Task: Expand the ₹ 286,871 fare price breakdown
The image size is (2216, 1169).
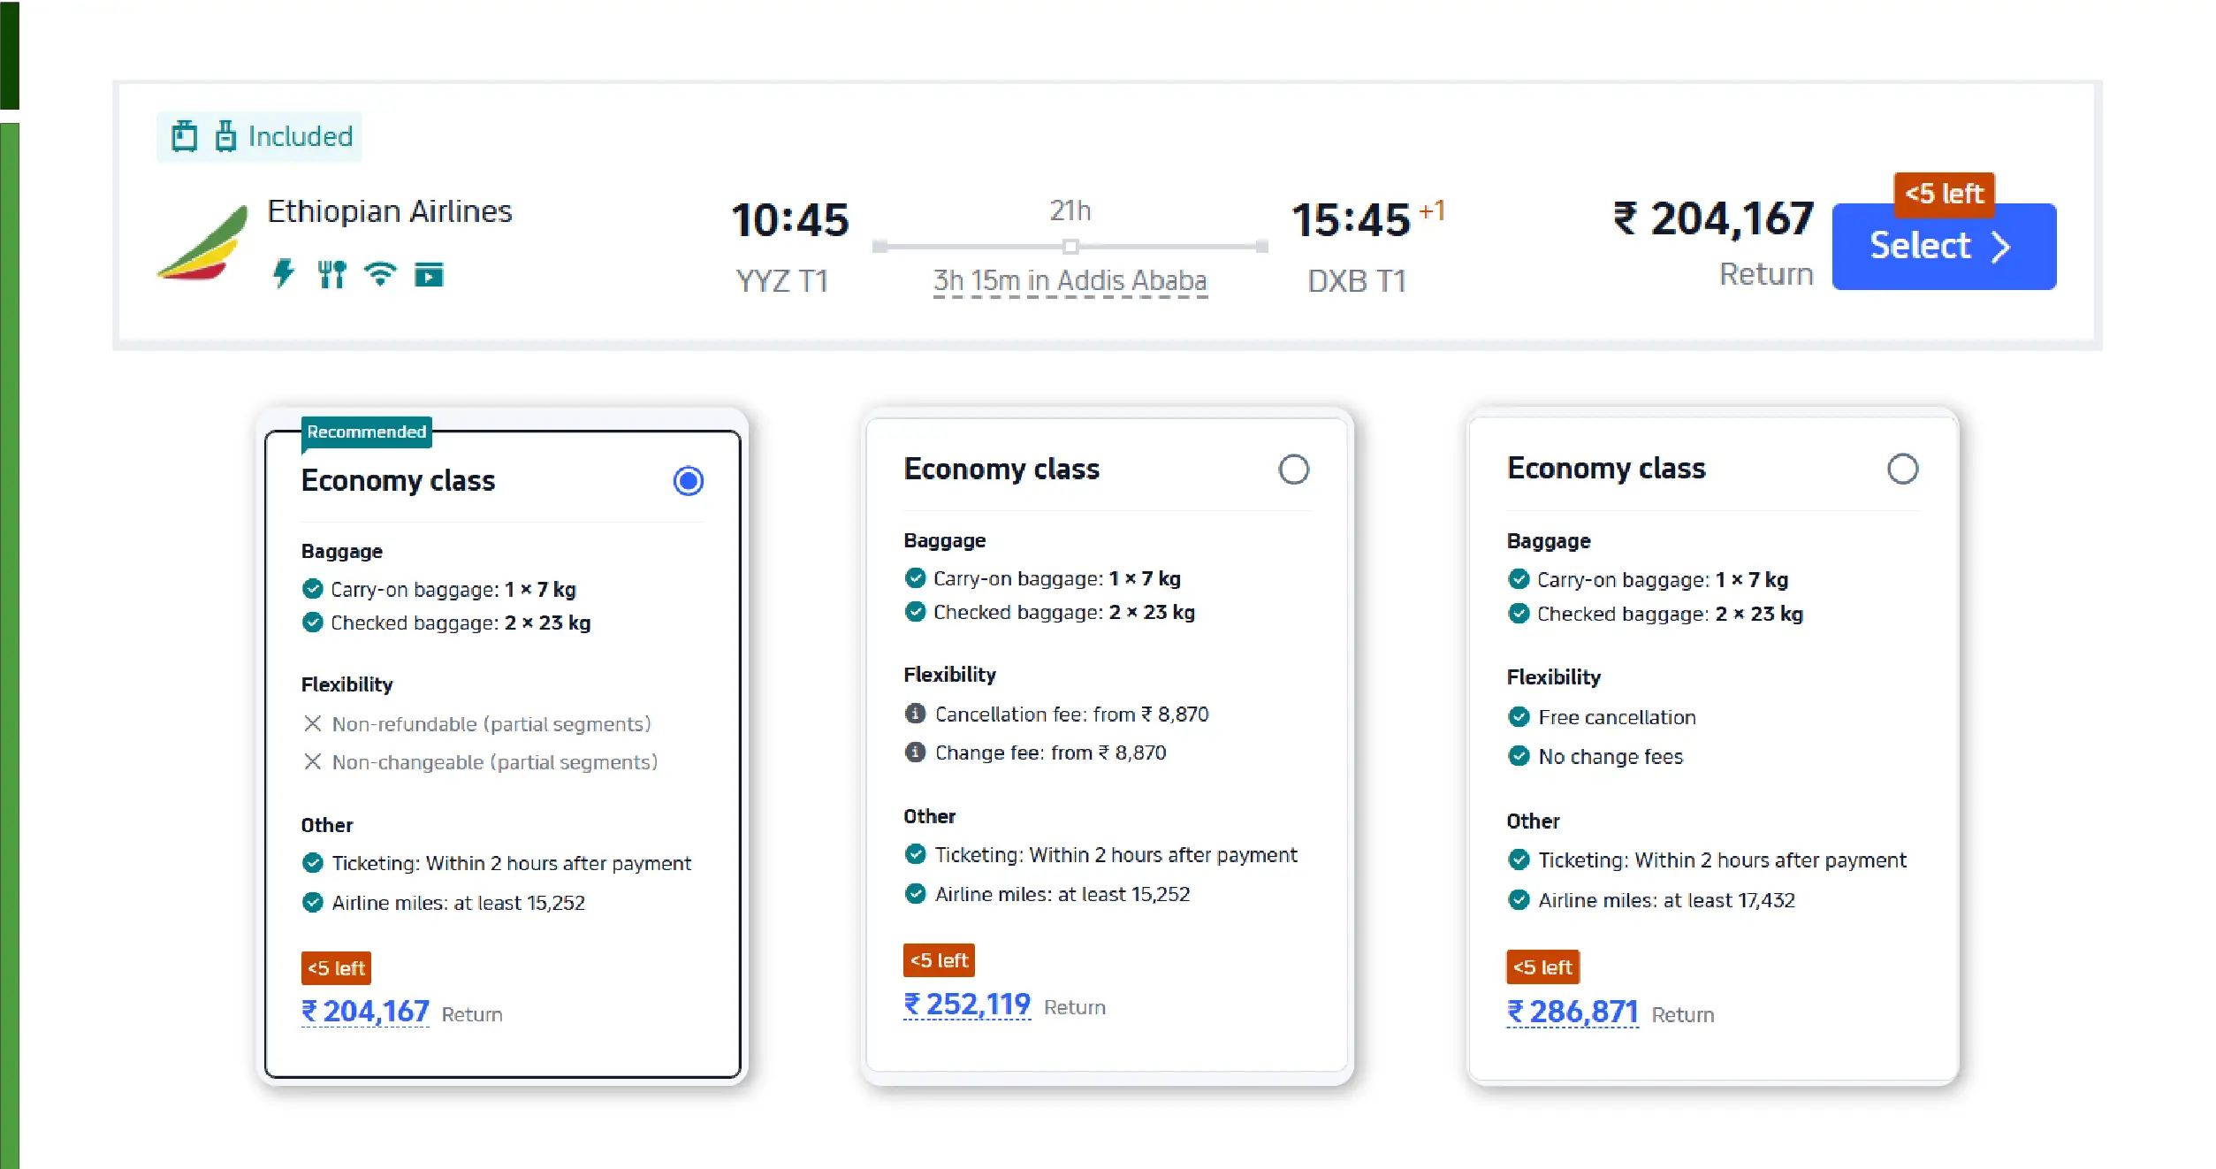Action: click(x=1572, y=1012)
